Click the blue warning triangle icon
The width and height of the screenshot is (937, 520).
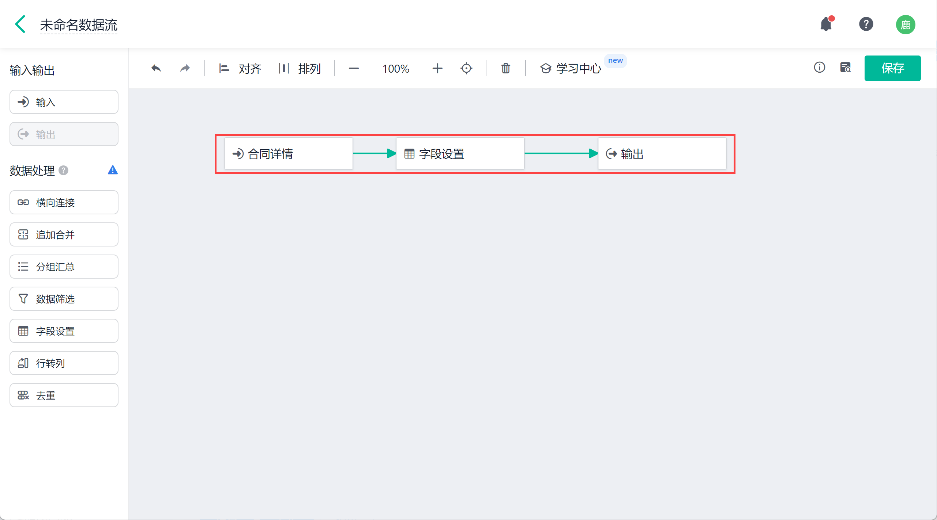coord(113,170)
